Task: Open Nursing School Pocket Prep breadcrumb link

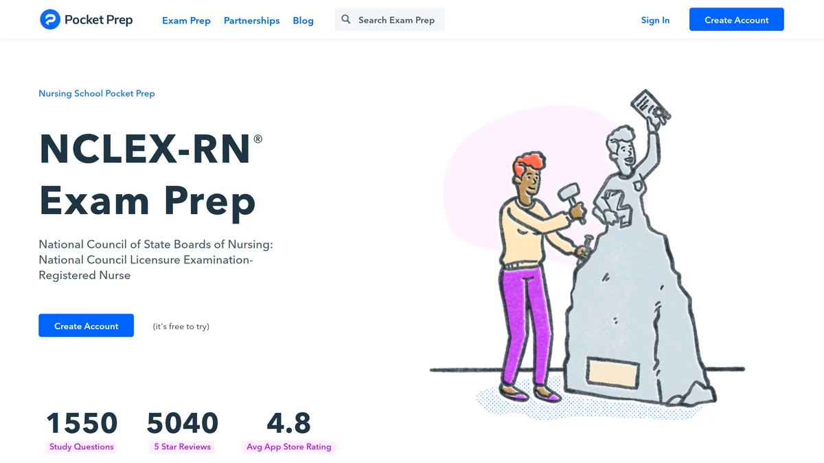Action: (97, 93)
